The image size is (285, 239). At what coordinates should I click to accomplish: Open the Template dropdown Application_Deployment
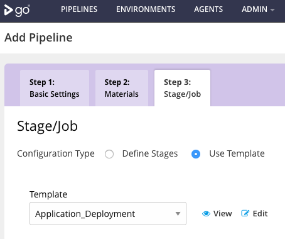pos(108,214)
